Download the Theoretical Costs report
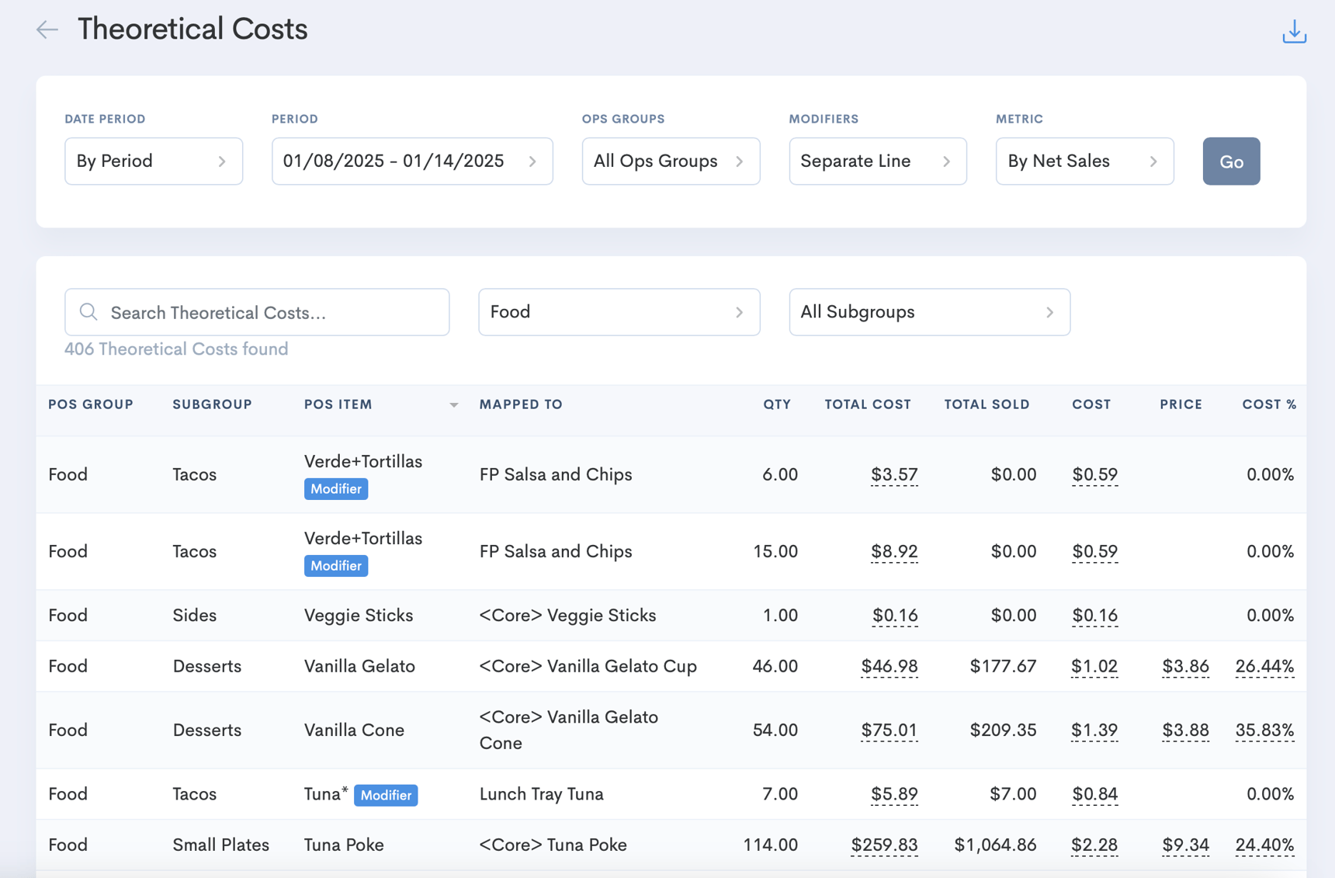This screenshot has width=1335, height=878. [x=1294, y=32]
